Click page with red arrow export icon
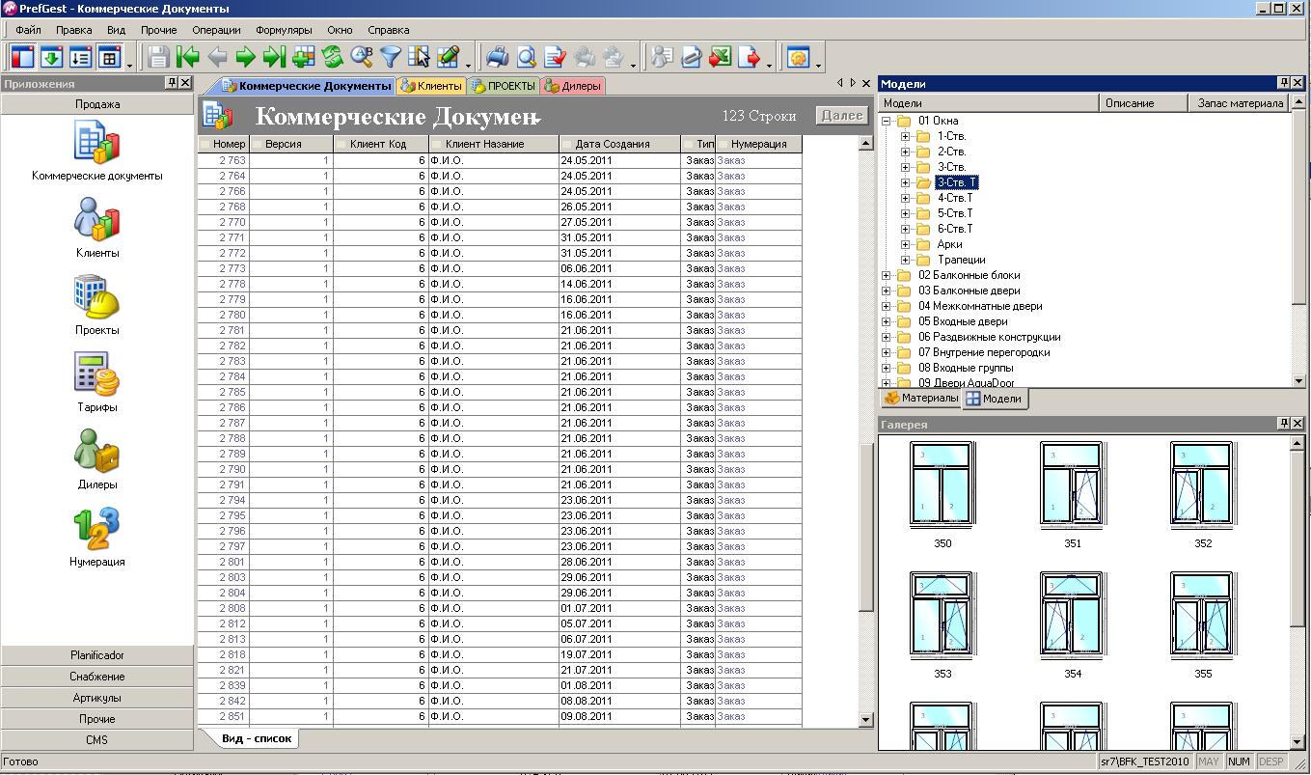 pyautogui.click(x=749, y=57)
